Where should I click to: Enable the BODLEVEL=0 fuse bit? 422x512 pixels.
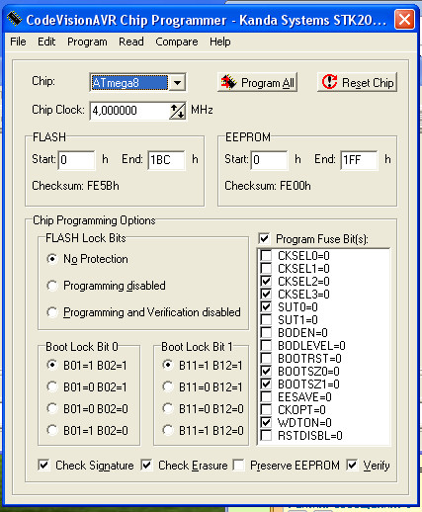266,346
